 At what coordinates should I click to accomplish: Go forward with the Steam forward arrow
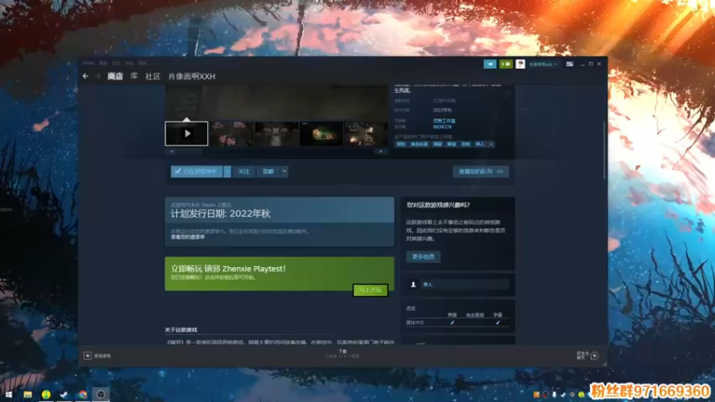pyautogui.click(x=97, y=76)
